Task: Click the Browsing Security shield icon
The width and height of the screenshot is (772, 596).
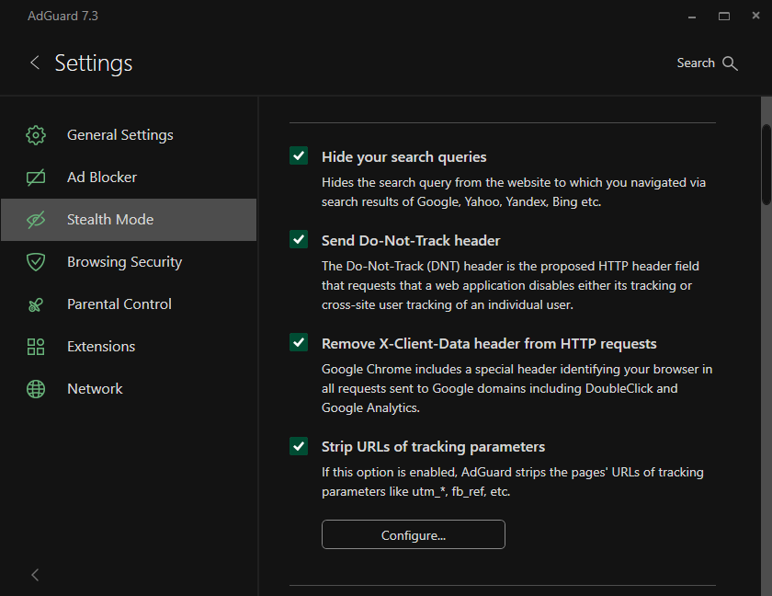Action: click(36, 262)
